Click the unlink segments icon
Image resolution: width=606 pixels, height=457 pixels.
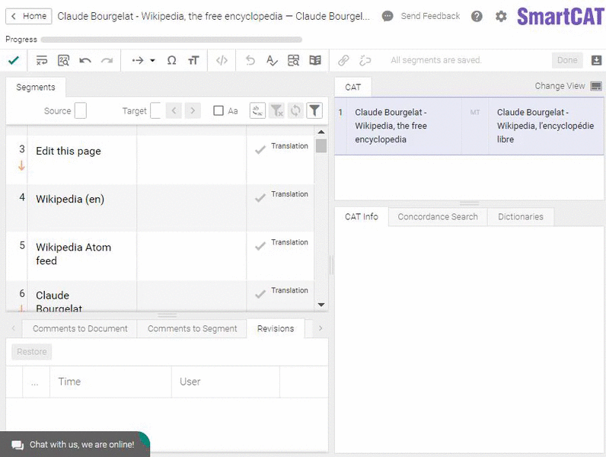pyautogui.click(x=365, y=60)
